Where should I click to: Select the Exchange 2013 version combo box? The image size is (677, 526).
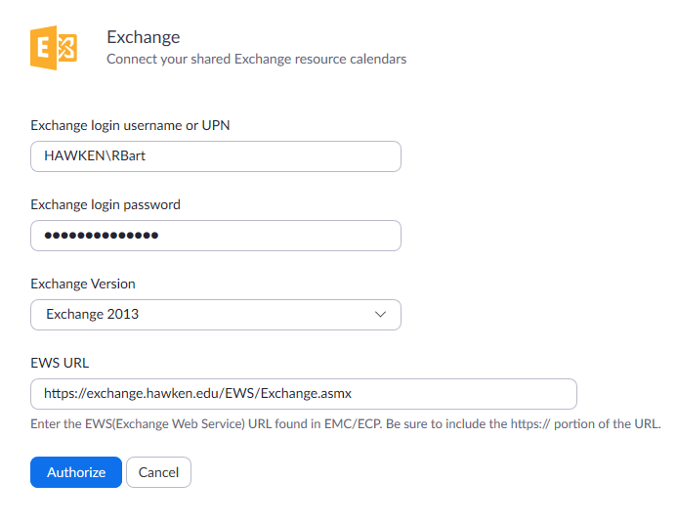(x=216, y=315)
